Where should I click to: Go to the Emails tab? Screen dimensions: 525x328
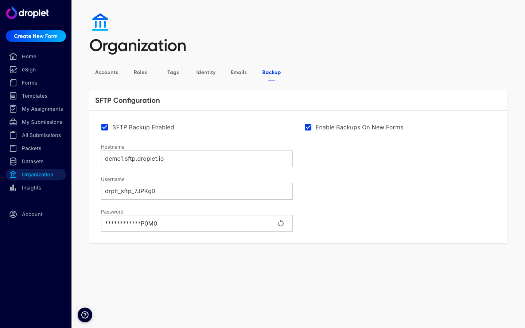pyautogui.click(x=239, y=72)
